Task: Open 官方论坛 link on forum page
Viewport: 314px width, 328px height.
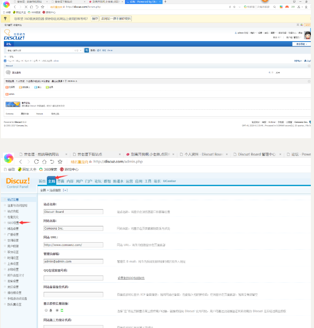Action: [x=26, y=103]
